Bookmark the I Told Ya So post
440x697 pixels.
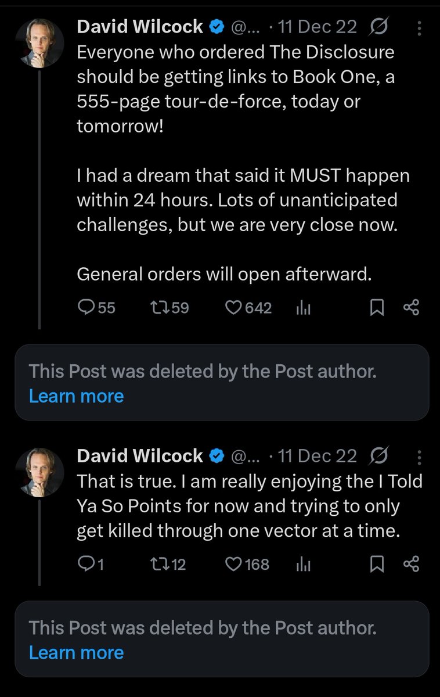pos(377,563)
